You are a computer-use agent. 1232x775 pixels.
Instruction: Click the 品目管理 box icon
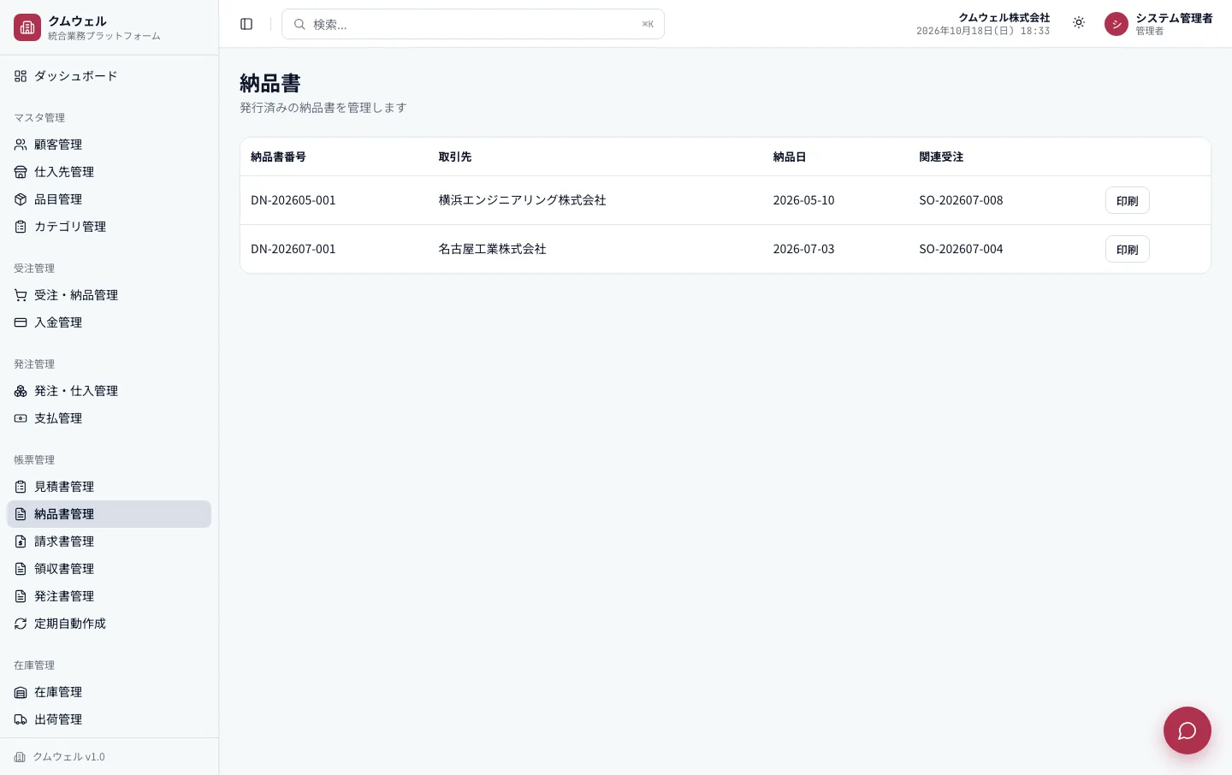coord(21,199)
